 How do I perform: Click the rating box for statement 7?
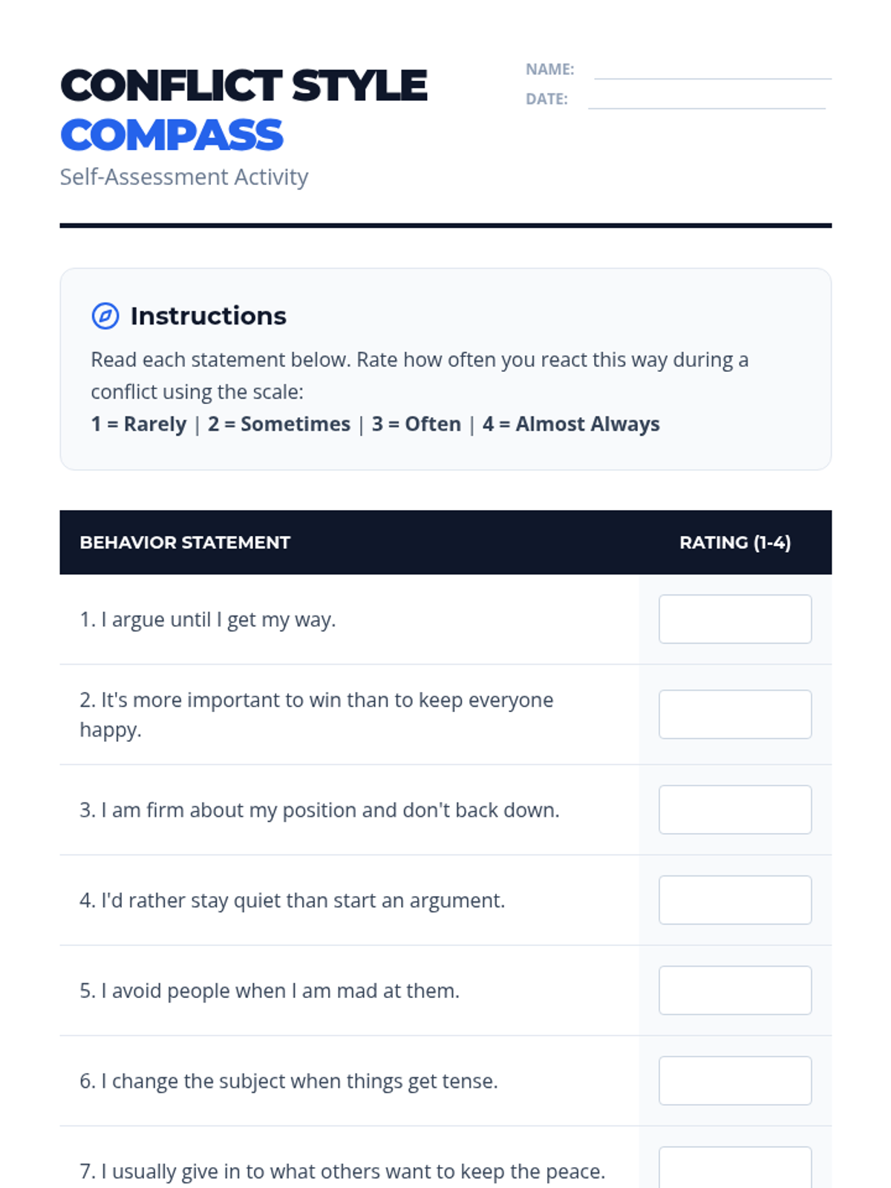(x=734, y=1168)
